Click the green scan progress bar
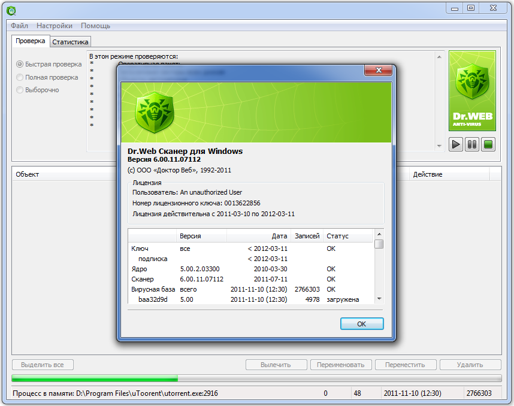The width and height of the screenshot is (514, 406). [x=256, y=378]
